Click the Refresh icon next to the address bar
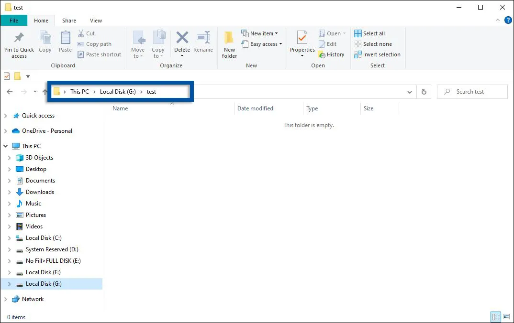 tap(424, 91)
